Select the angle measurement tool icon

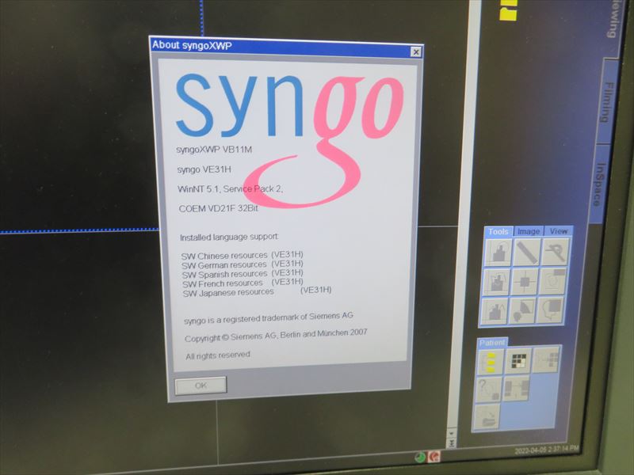point(554,252)
